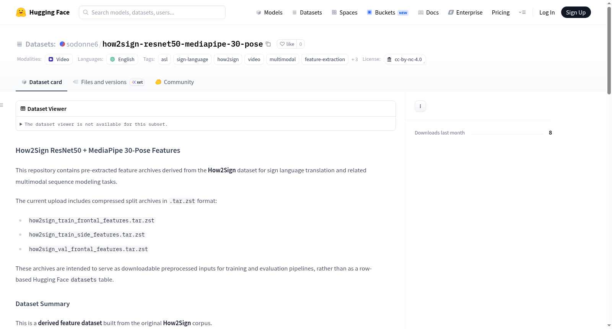Click the Hugging Face logo icon

[21, 12]
